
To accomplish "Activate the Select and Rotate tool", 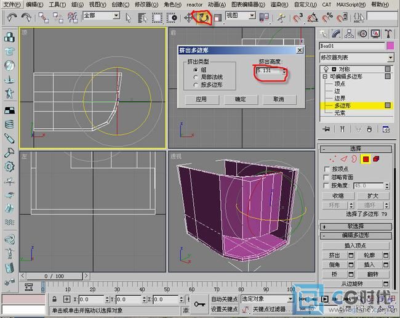I will point(203,18).
